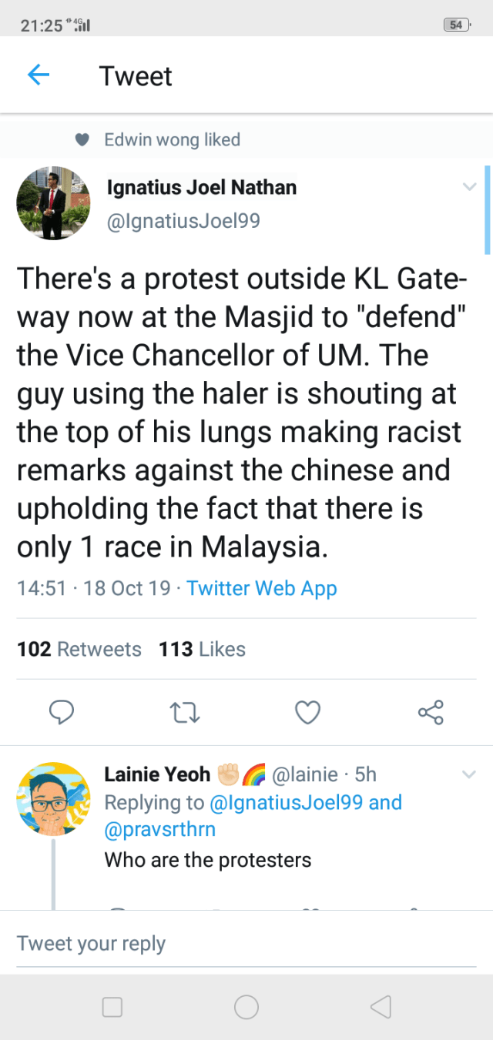The width and height of the screenshot is (493, 1040).
Task: Open the Twitter Web App source link
Action: pyautogui.click(x=262, y=589)
